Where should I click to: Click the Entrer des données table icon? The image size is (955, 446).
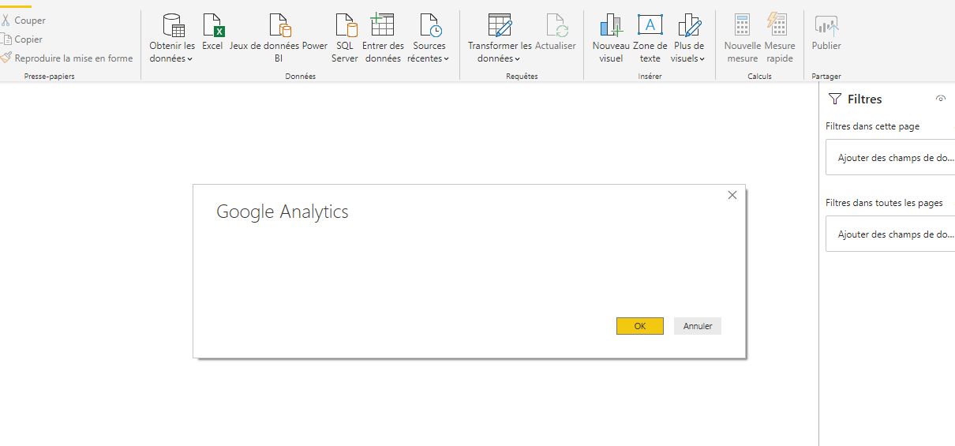[382, 25]
